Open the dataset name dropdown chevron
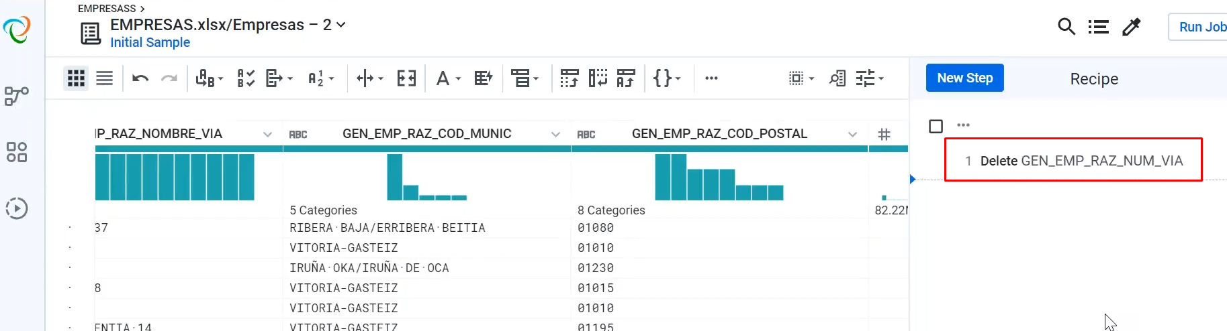This screenshot has width=1227, height=331. click(x=341, y=25)
